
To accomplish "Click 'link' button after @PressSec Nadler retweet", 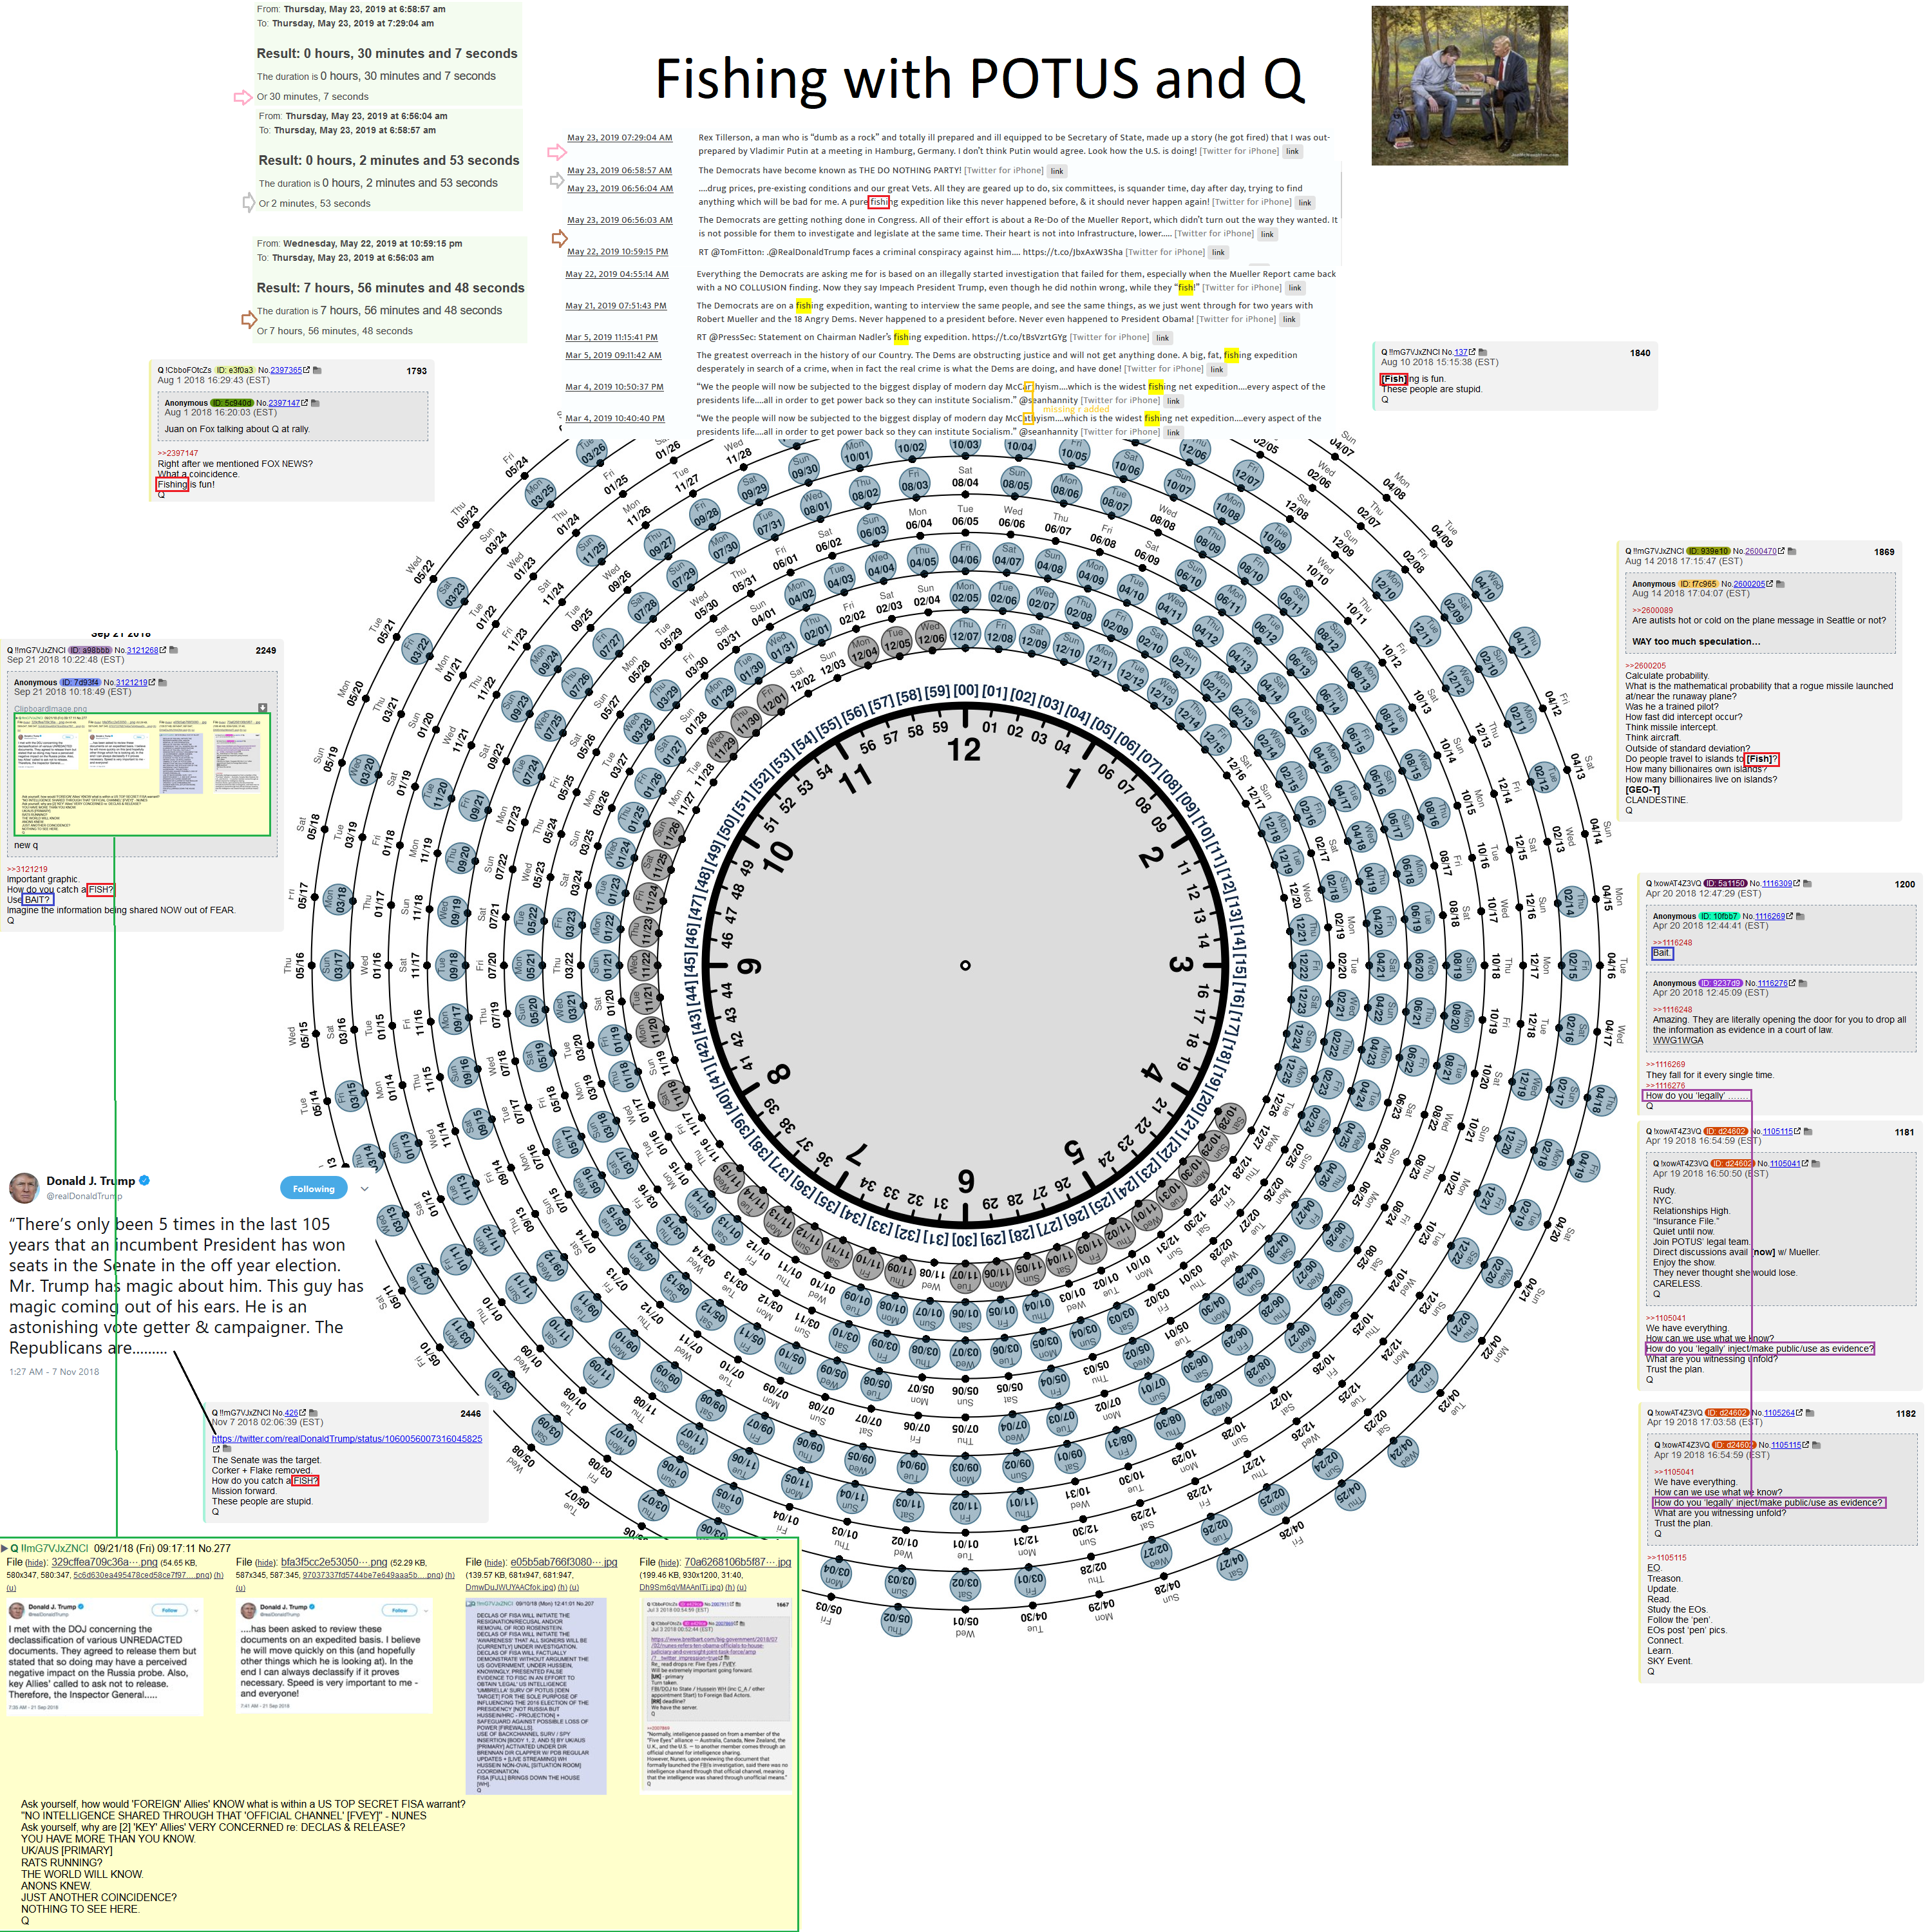I will 1162,338.
